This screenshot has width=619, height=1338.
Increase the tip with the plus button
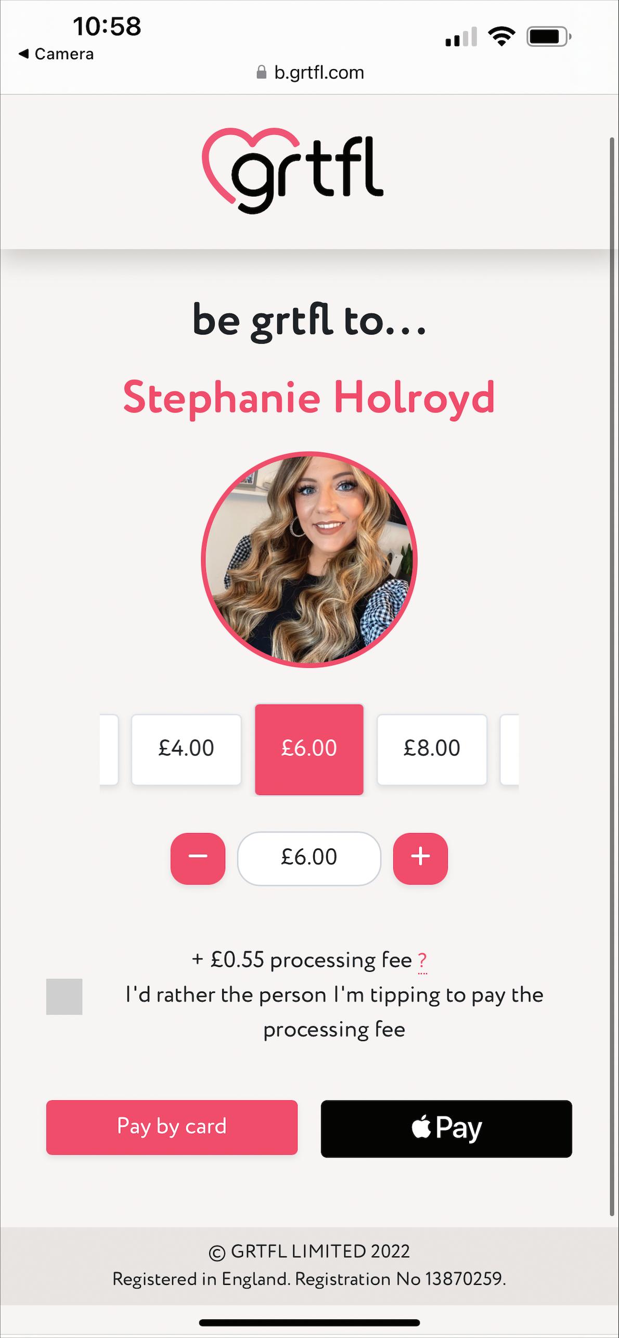[x=420, y=858]
